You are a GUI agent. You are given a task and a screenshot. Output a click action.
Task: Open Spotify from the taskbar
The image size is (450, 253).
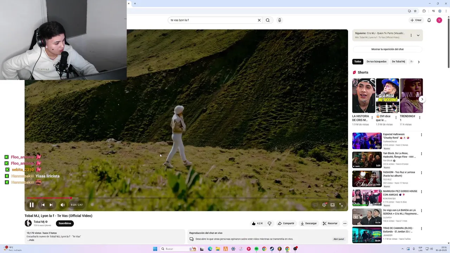click(256, 249)
